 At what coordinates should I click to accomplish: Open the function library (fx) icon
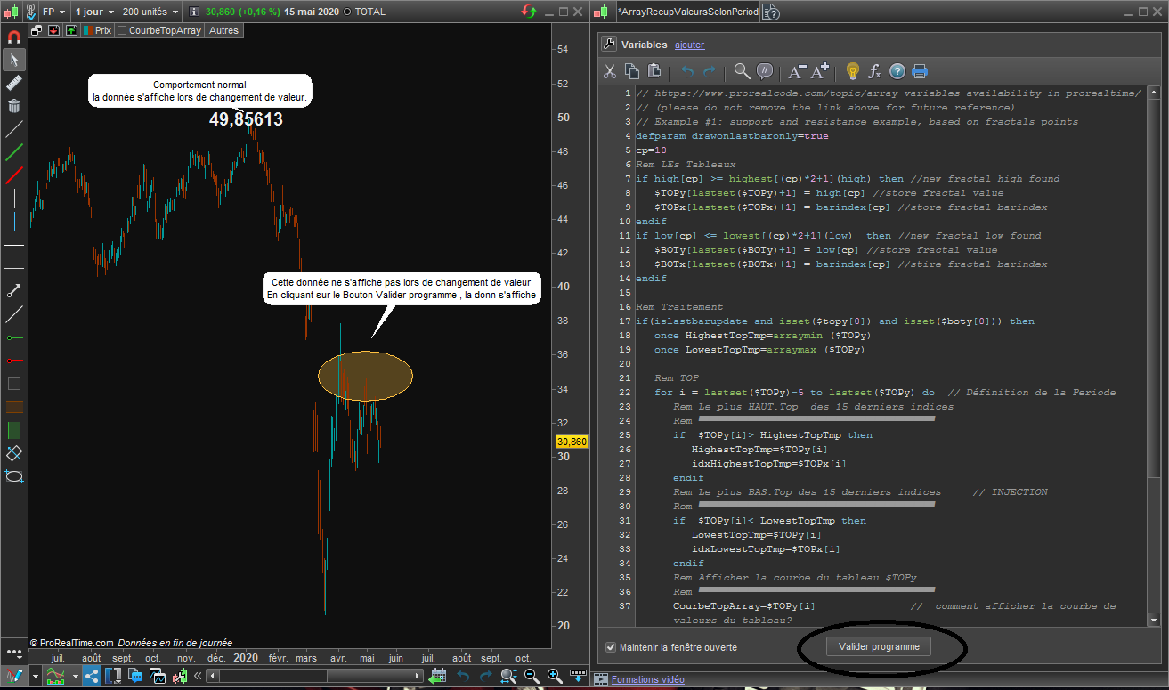(874, 71)
